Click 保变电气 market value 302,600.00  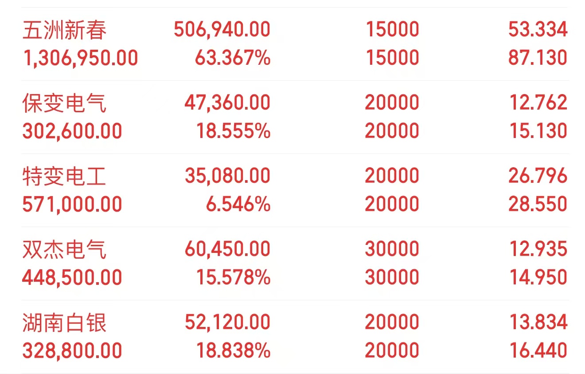72,131
